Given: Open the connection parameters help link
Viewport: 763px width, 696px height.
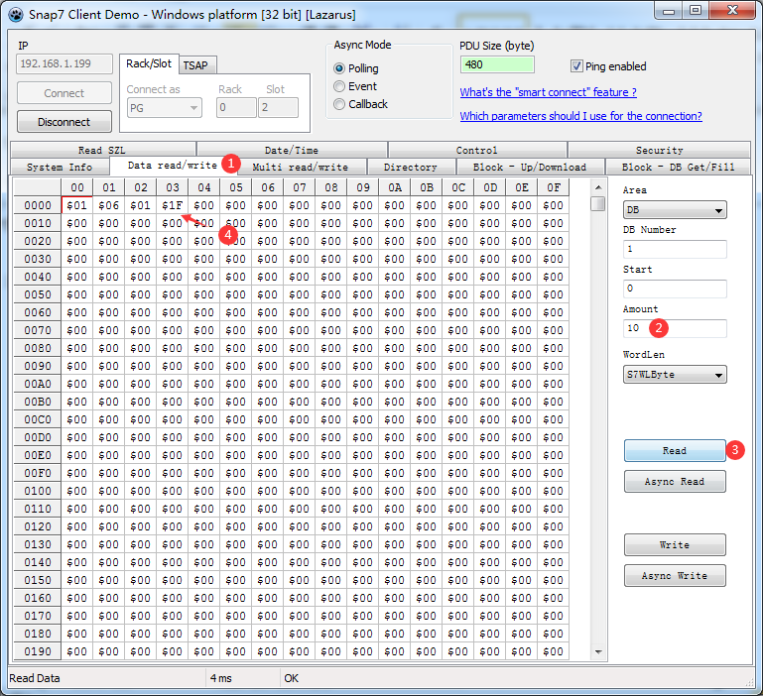Looking at the screenshot, I should click(x=580, y=116).
